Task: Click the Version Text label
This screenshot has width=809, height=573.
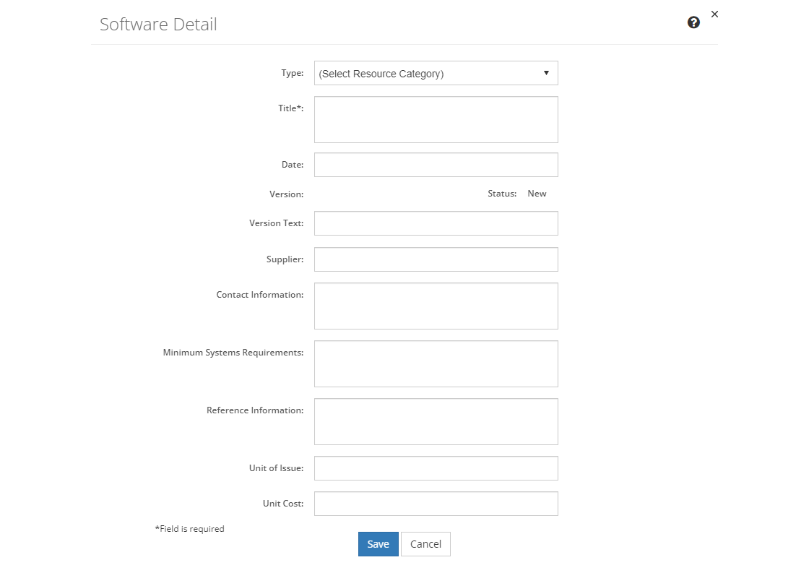Action: point(277,223)
